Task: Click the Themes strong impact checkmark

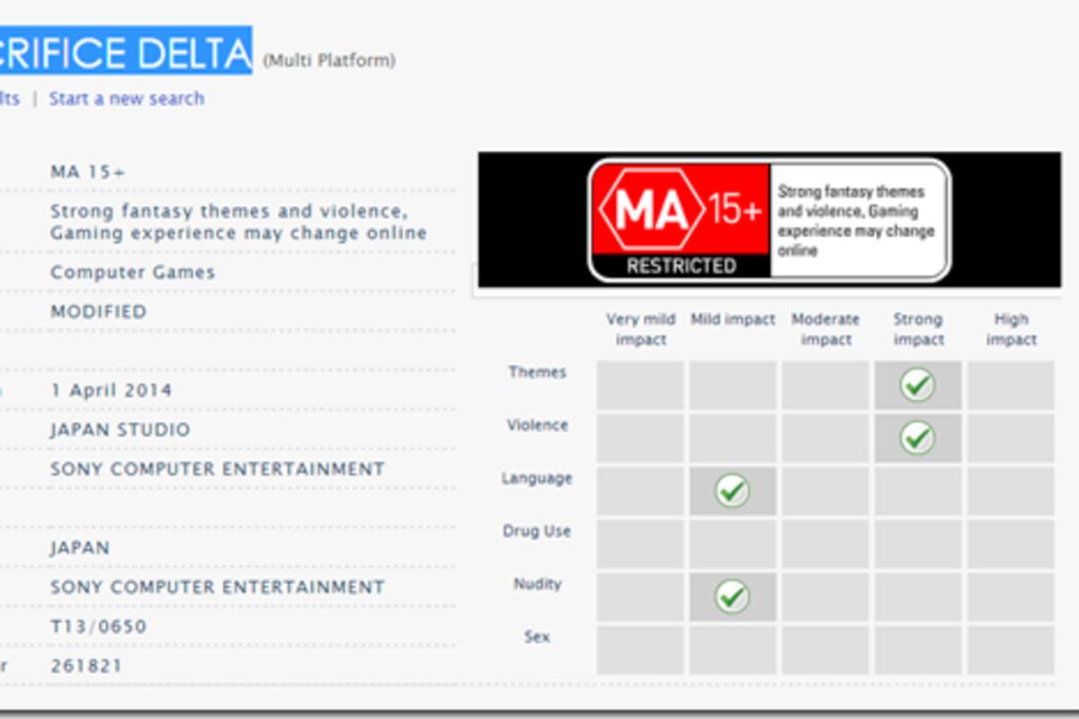Action: coord(917,385)
